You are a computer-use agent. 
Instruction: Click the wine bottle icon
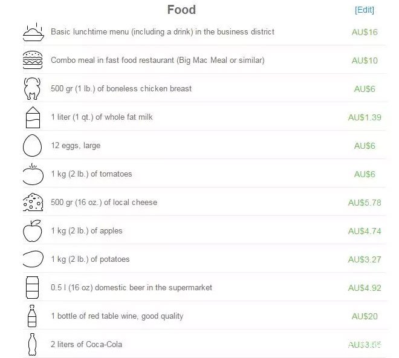[x=32, y=316]
